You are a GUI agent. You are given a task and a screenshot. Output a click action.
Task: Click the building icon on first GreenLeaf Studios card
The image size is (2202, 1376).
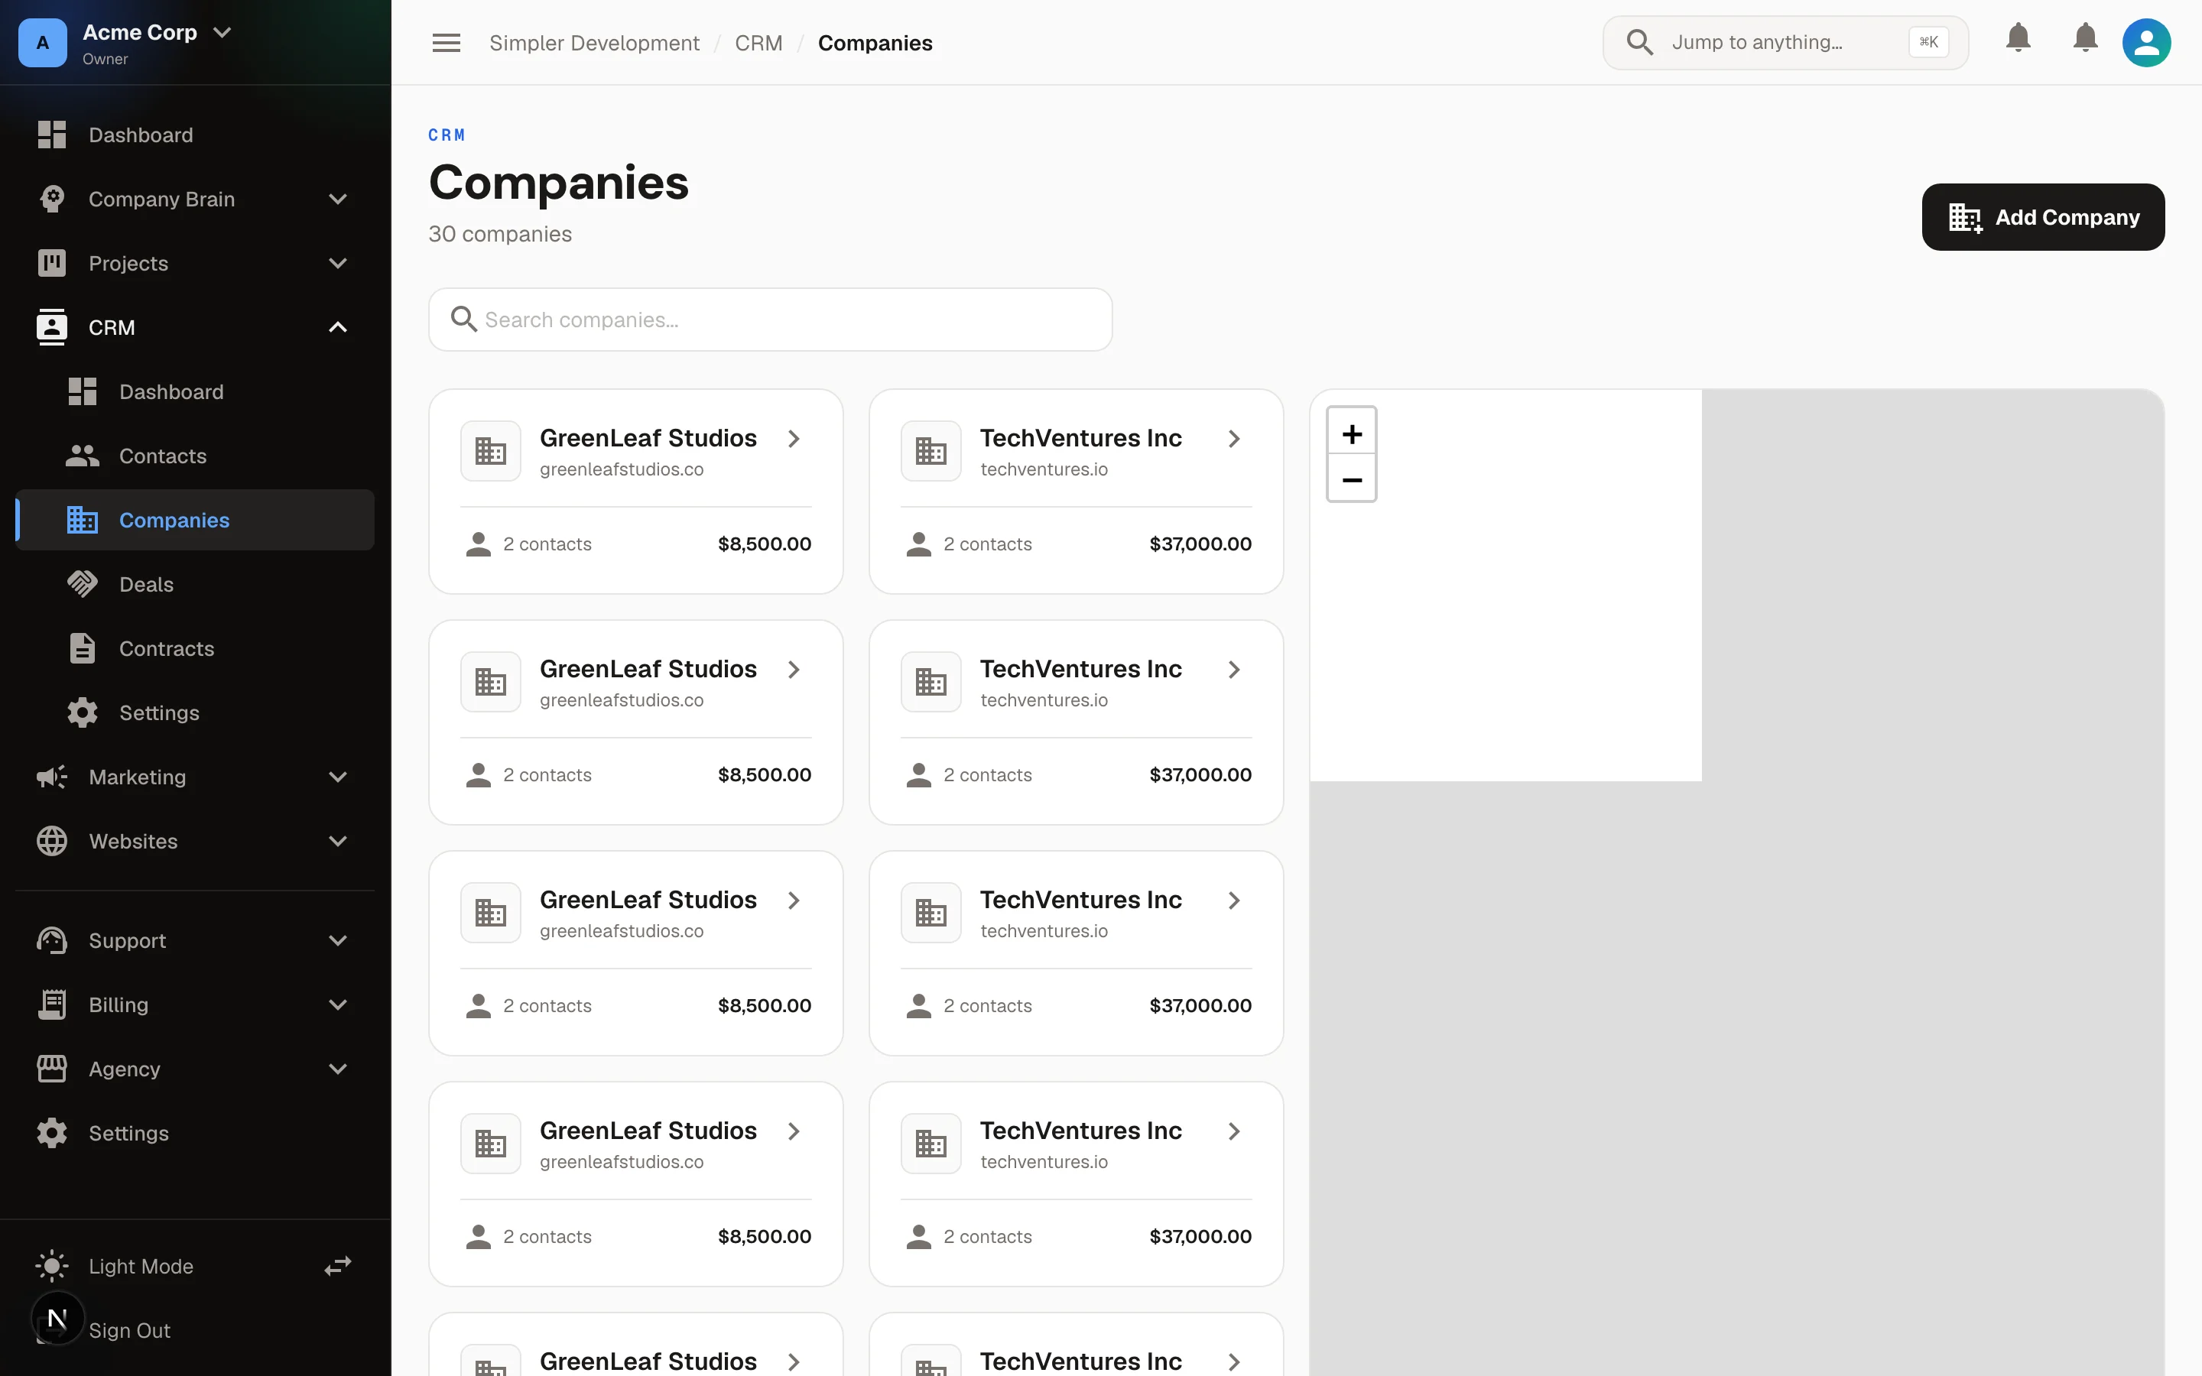tap(490, 450)
